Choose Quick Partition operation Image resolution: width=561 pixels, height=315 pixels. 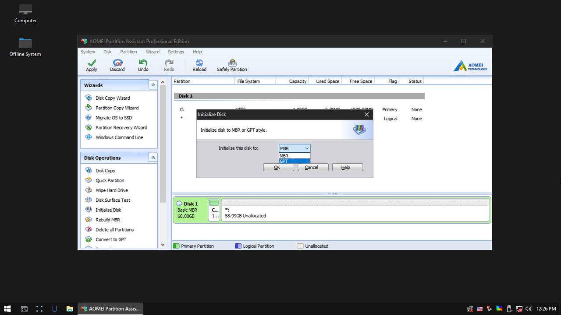pyautogui.click(x=110, y=180)
